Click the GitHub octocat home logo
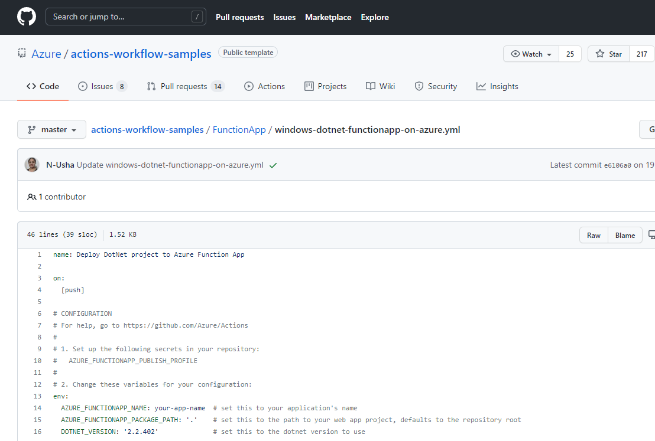 click(26, 17)
